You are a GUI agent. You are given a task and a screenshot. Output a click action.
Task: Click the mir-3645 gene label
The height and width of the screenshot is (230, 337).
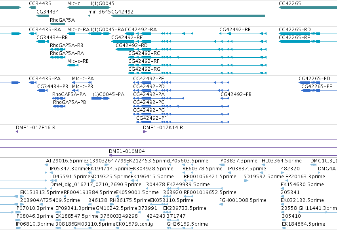[99, 11]
